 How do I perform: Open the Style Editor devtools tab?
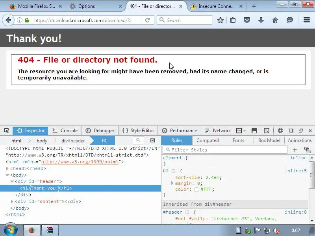tap(138, 131)
